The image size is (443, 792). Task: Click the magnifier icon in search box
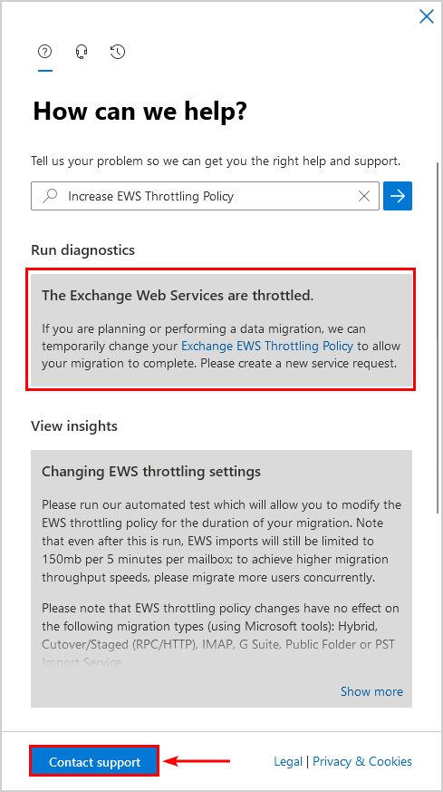pyautogui.click(x=50, y=196)
